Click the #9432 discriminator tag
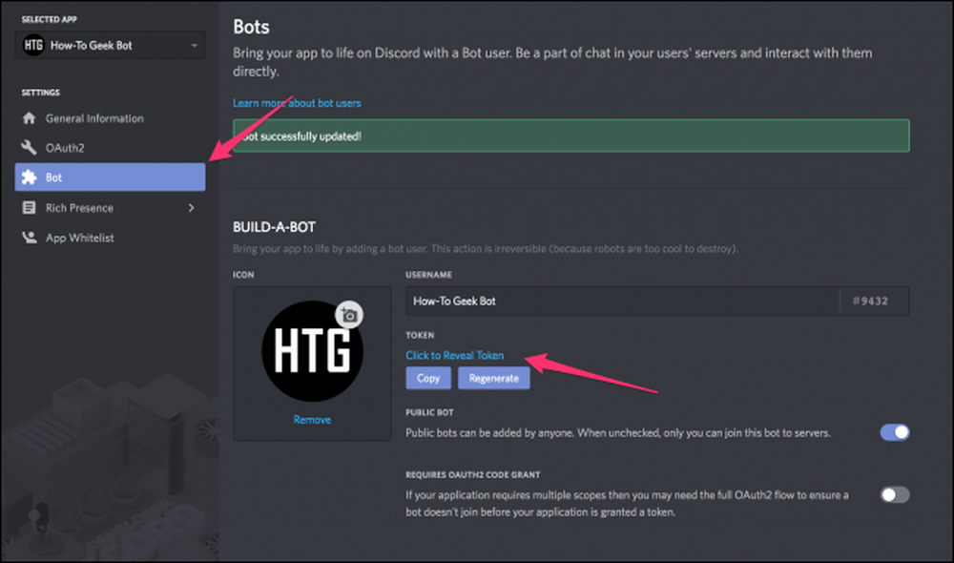The image size is (954, 563). pos(870,301)
